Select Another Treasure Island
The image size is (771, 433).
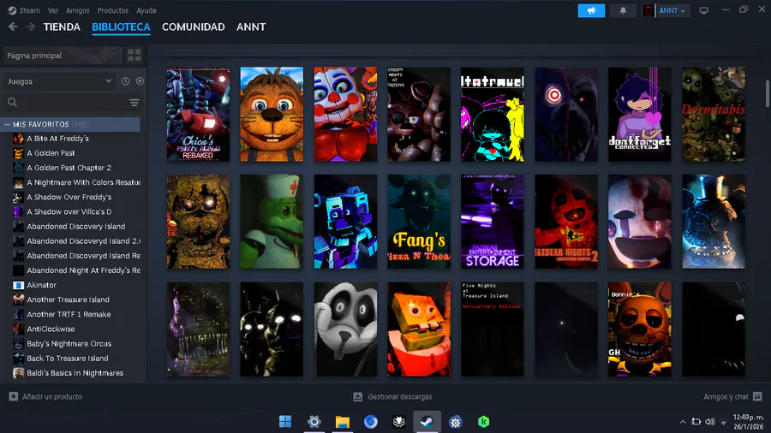(68, 300)
